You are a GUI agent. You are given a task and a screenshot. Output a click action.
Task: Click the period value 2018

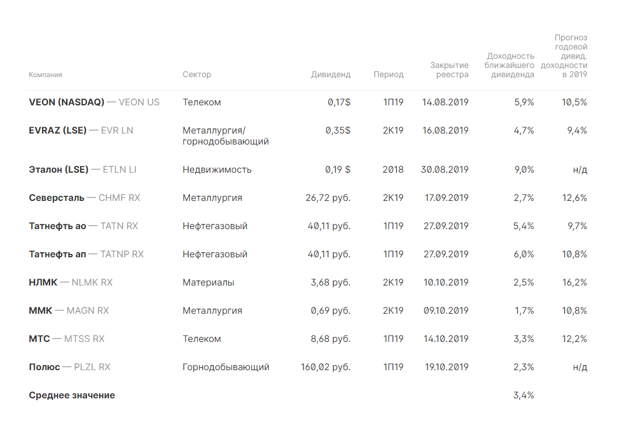click(393, 169)
